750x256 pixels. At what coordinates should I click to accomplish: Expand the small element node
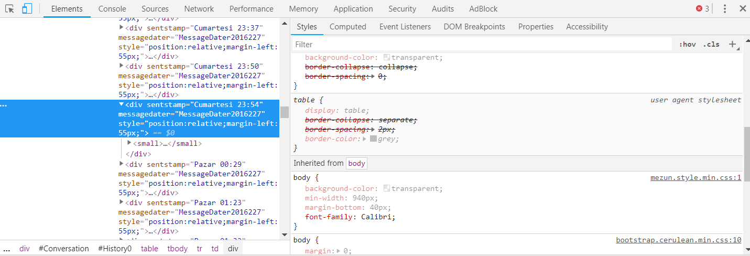[x=129, y=143]
